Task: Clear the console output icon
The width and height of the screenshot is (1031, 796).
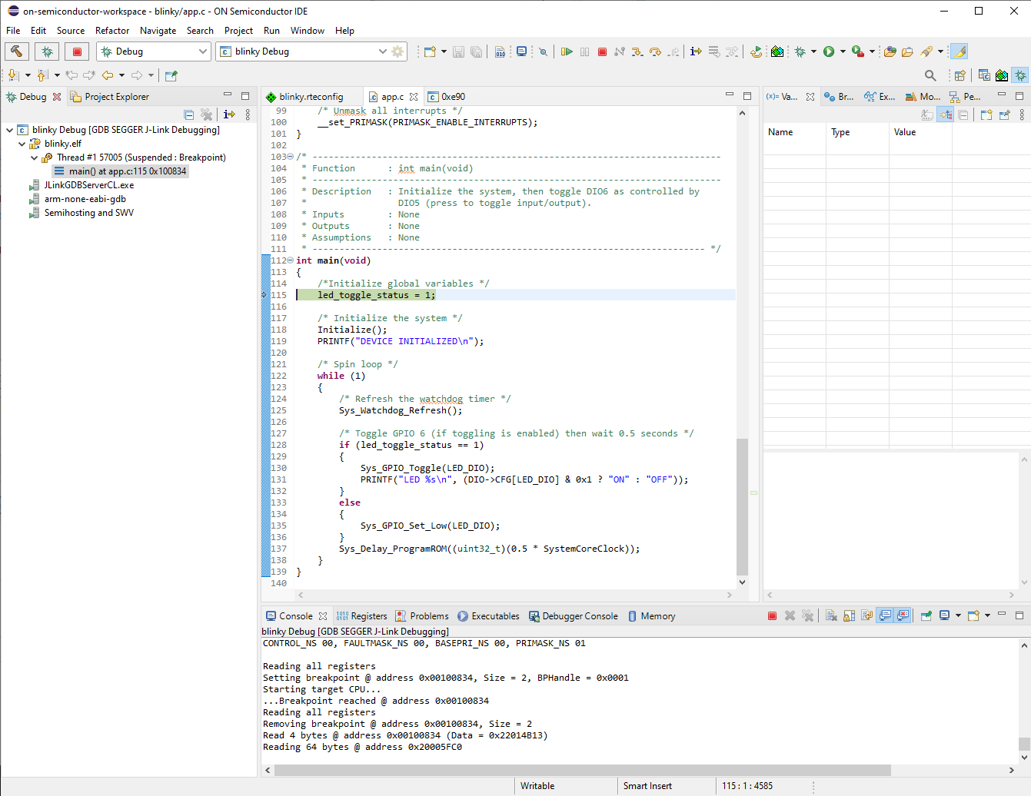Action: tap(831, 615)
